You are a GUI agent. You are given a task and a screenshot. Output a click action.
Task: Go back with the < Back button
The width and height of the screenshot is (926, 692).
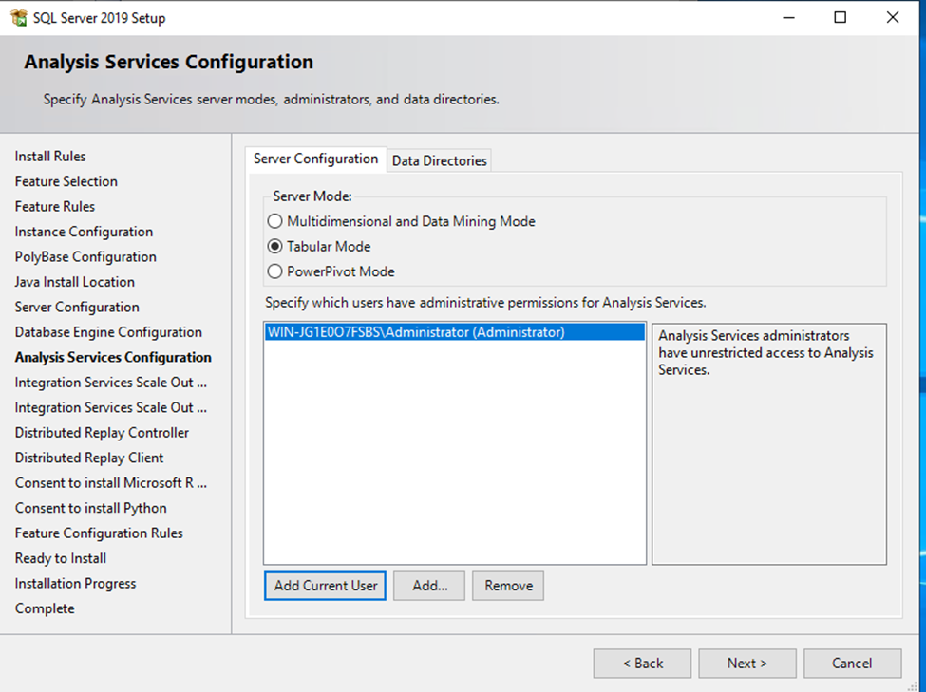click(x=643, y=664)
